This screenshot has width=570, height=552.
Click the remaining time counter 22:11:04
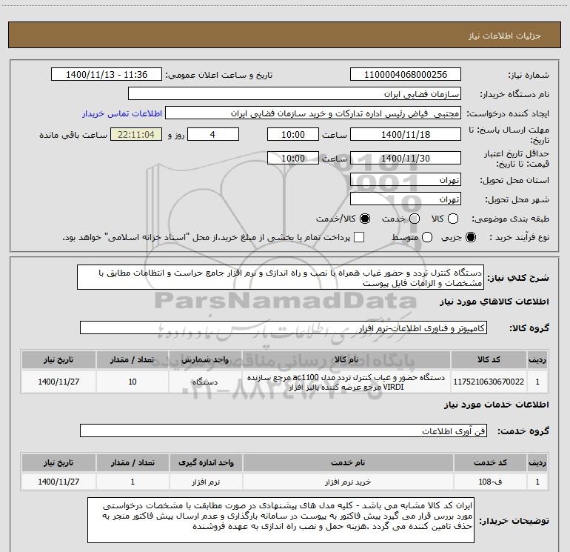coord(136,134)
